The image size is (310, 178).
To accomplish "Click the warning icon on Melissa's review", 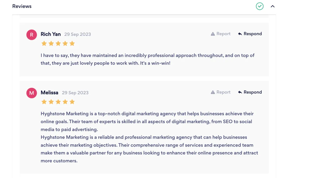I will pos(213,92).
